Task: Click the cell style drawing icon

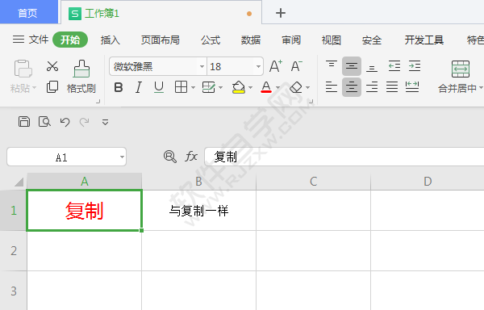Action: tap(209, 87)
